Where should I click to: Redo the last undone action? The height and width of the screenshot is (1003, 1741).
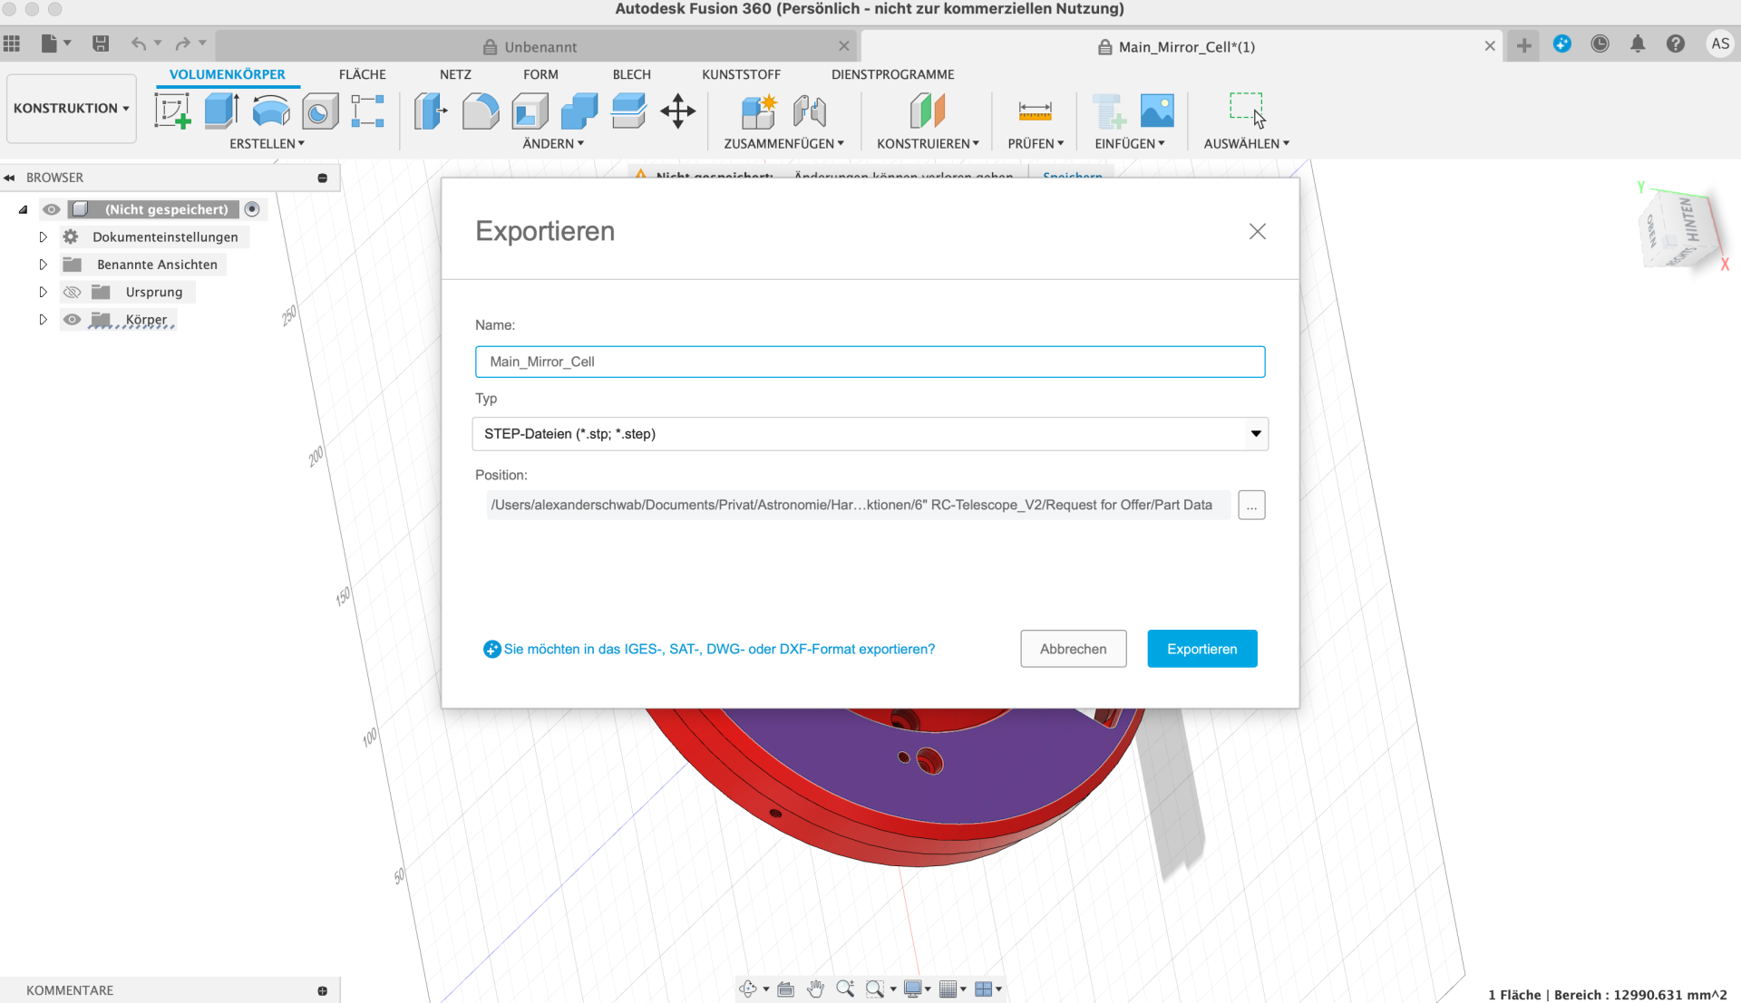pyautogui.click(x=183, y=43)
